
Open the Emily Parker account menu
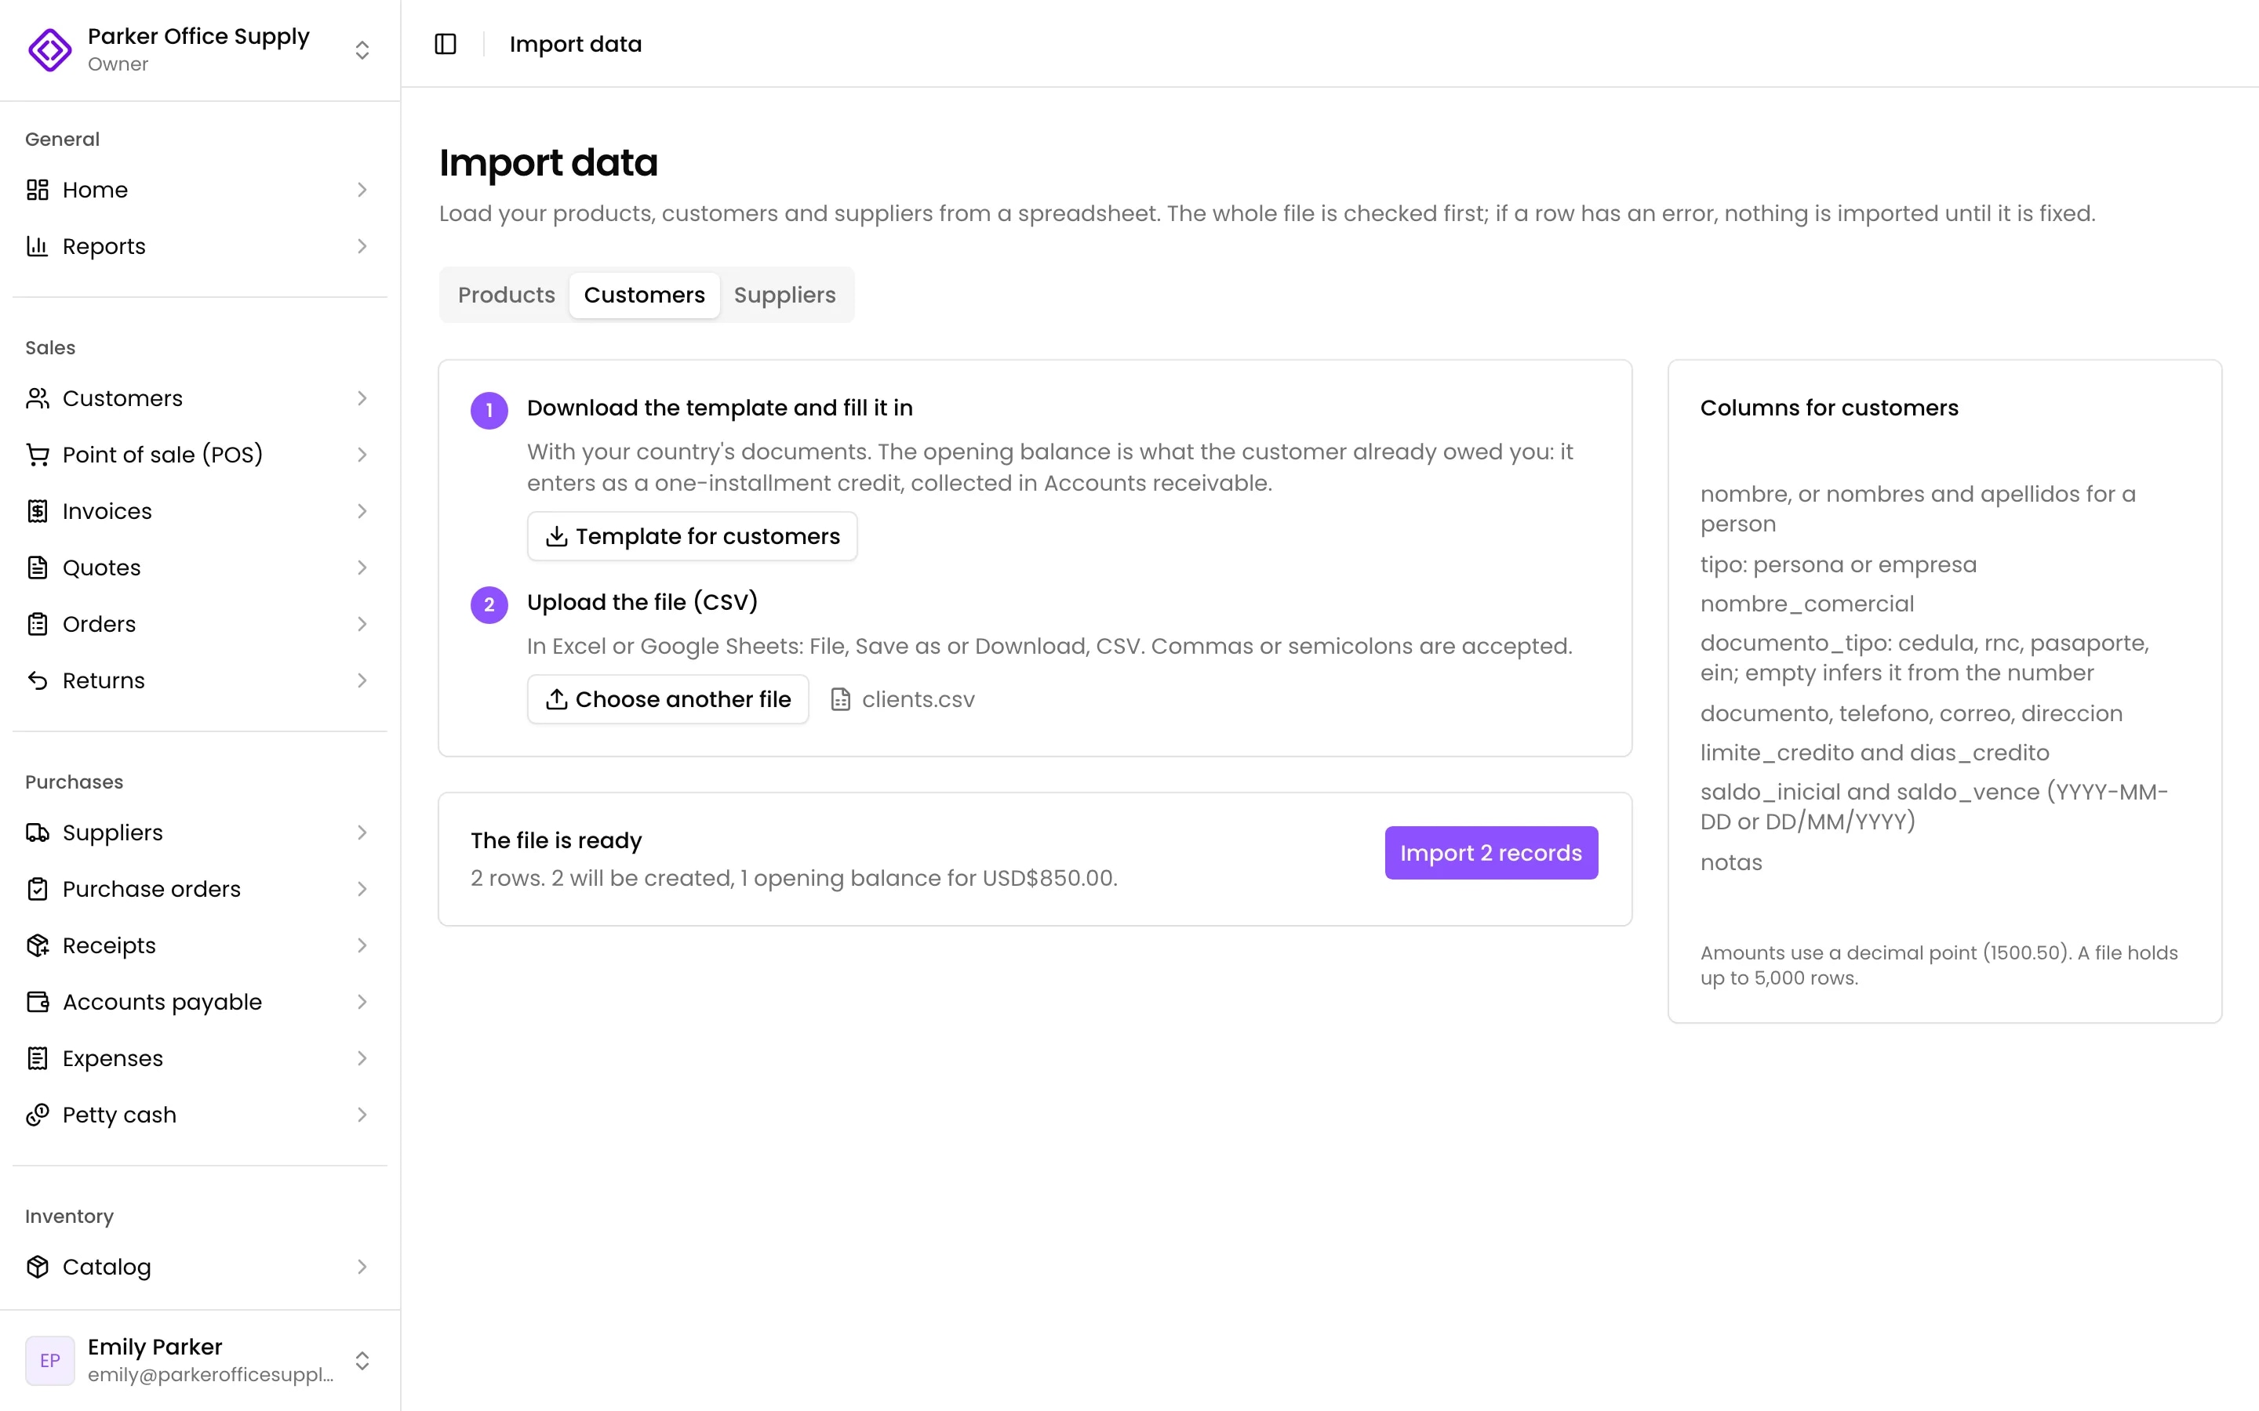click(200, 1360)
